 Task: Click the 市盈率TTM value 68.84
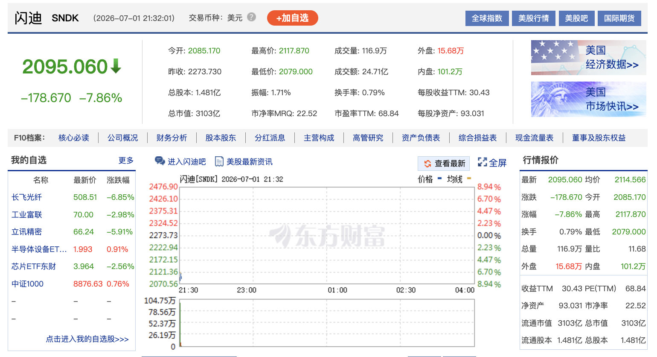(388, 114)
